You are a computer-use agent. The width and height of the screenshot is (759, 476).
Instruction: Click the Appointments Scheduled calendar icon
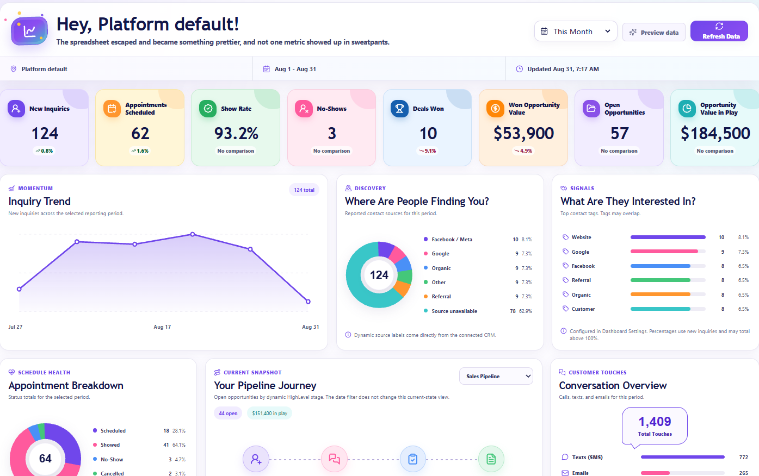(112, 108)
